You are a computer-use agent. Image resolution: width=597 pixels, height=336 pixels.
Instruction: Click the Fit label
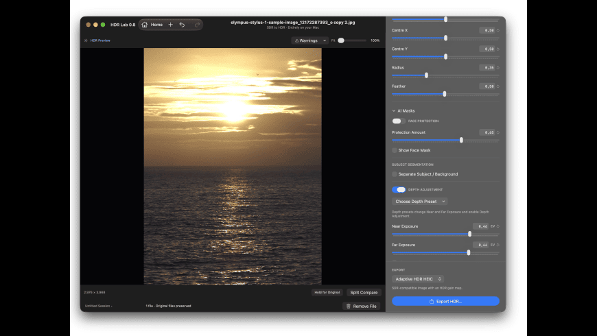point(333,40)
